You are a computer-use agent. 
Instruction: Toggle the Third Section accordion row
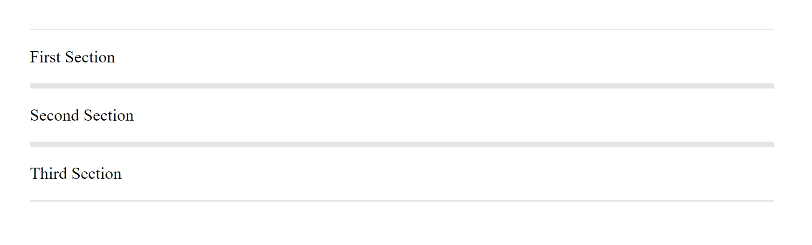point(401,173)
